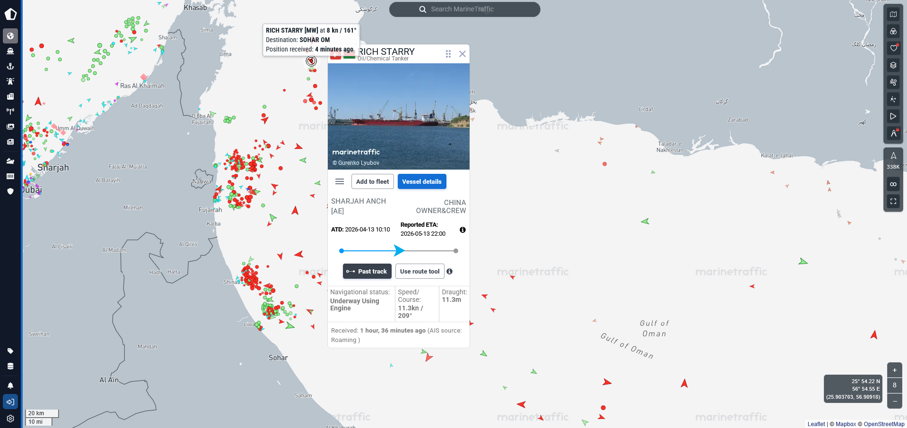Open the price tag icon in sidebar

[10, 351]
